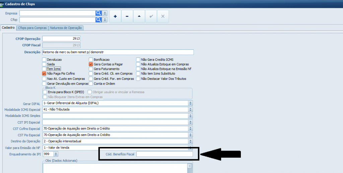Image resolution: width=343 pixels, height=173 pixels.
Task: Tick the Conta e Ordem checkbox
Action: click(x=91, y=83)
